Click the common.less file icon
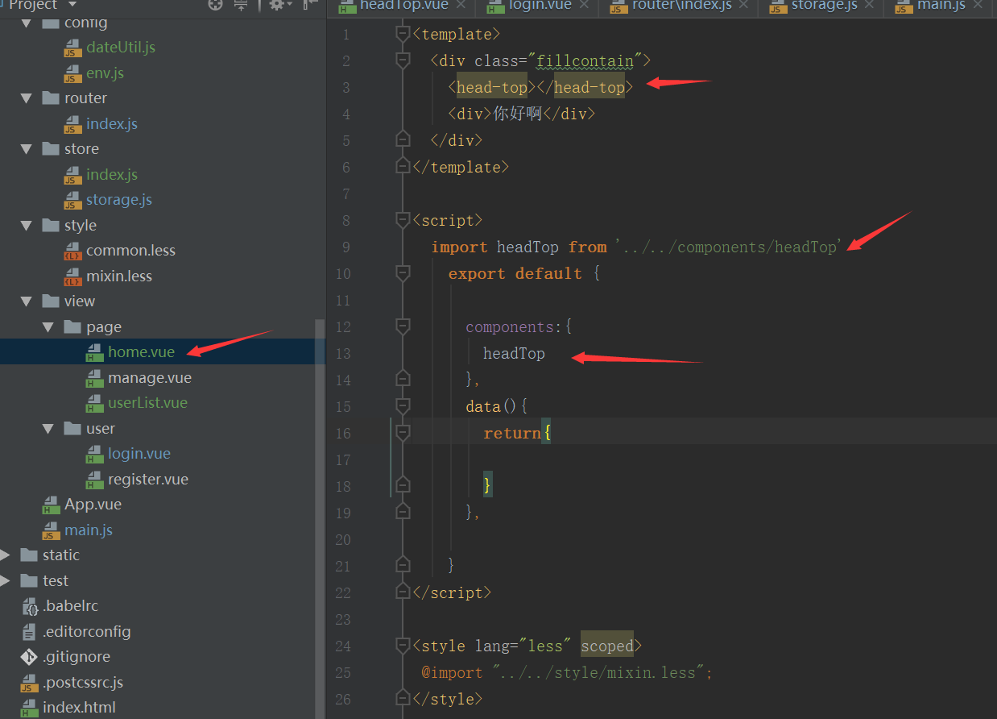 pos(73,251)
